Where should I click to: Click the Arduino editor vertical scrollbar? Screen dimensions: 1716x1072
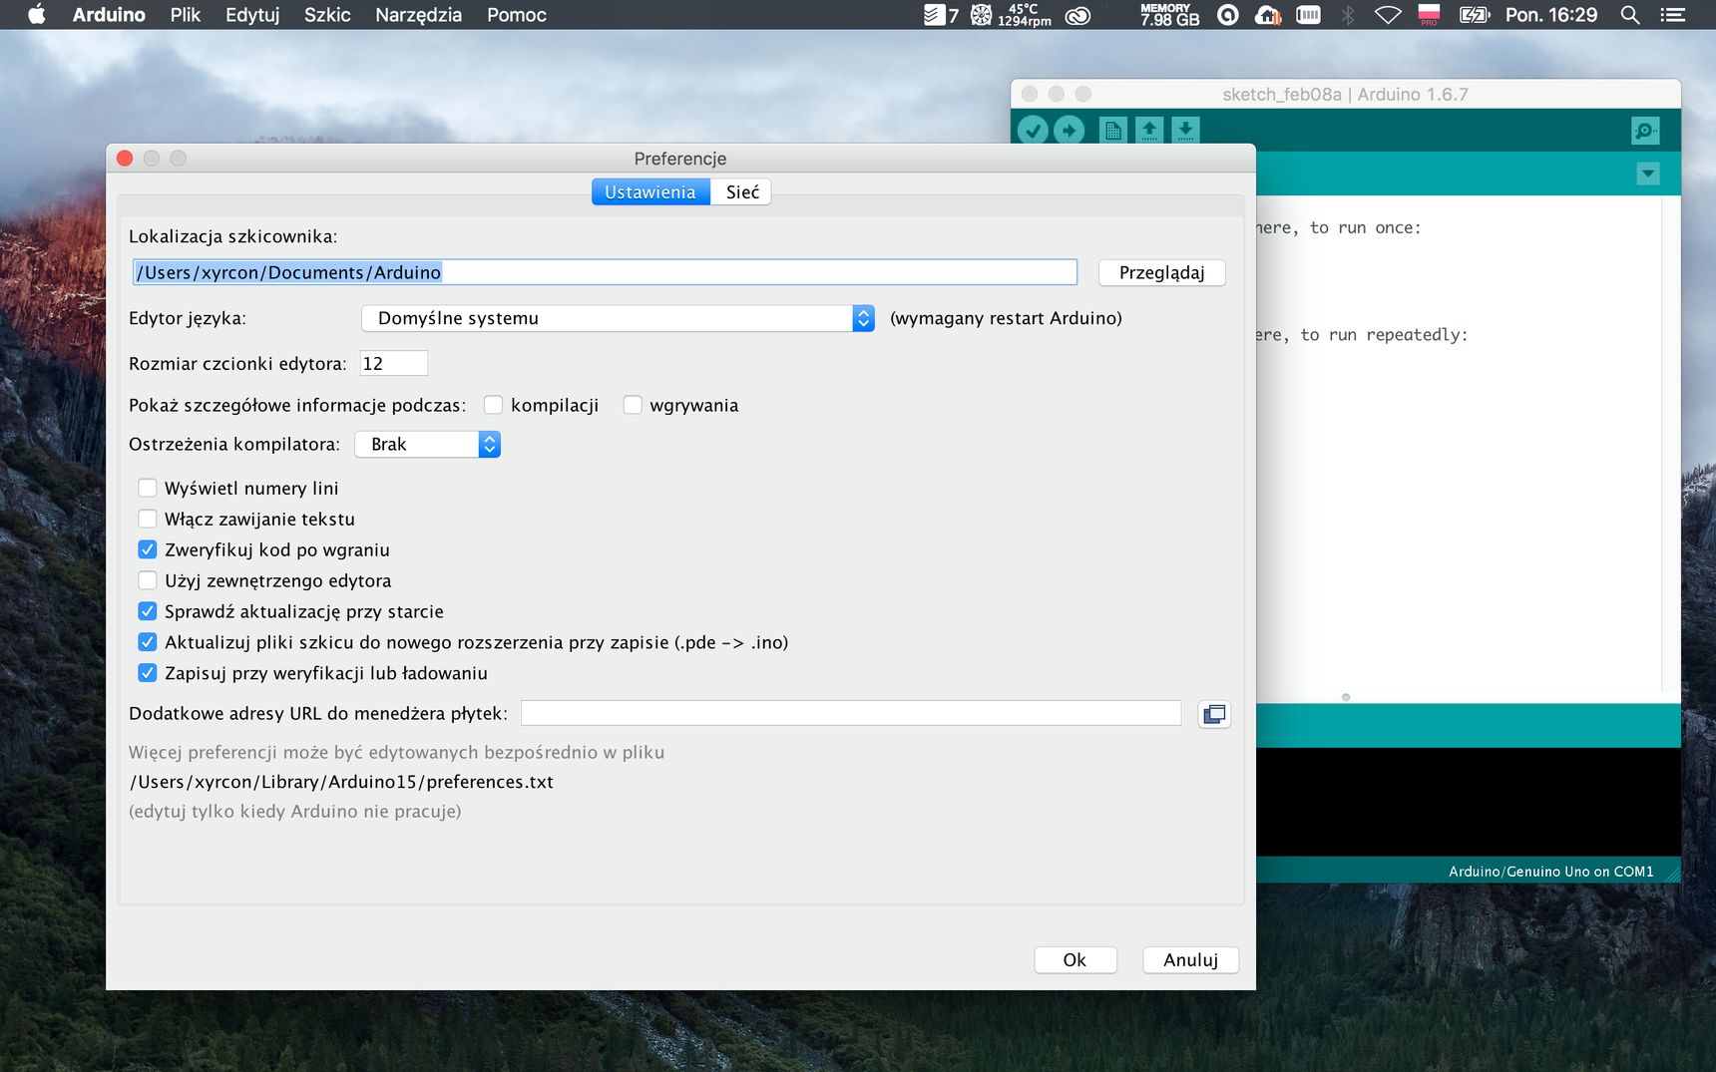pos(1671,443)
